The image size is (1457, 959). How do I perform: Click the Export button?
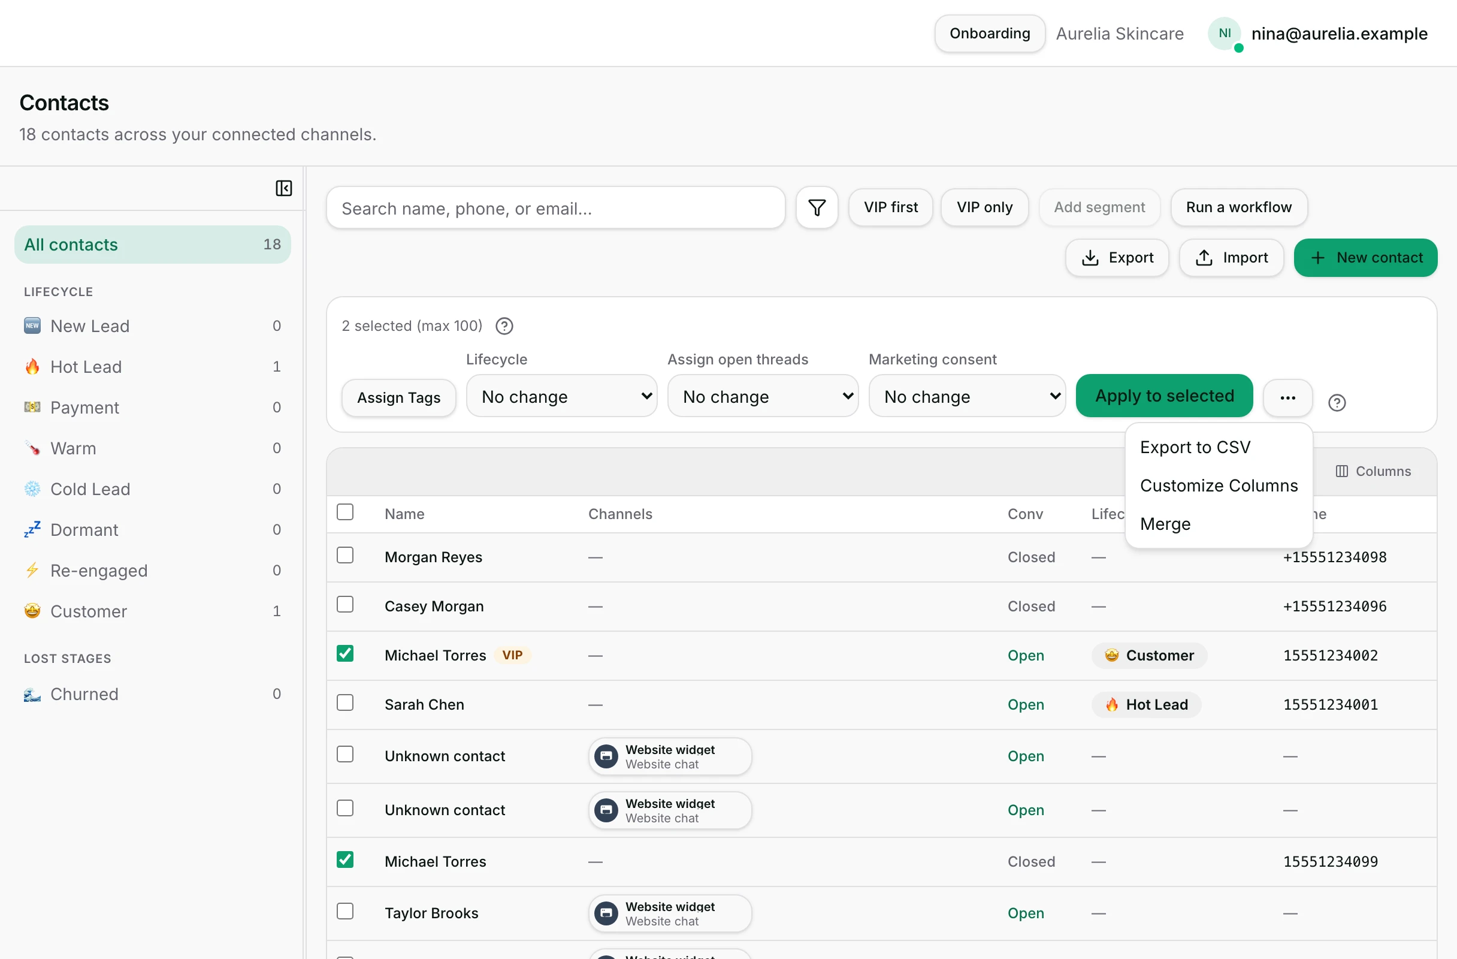1117,258
